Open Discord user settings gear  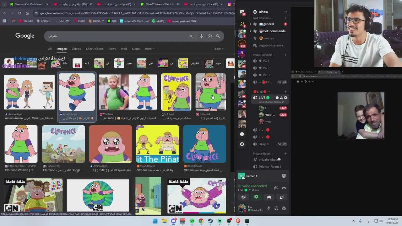[284, 208]
